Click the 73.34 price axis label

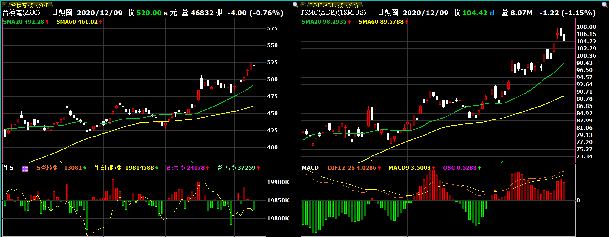coord(584,156)
